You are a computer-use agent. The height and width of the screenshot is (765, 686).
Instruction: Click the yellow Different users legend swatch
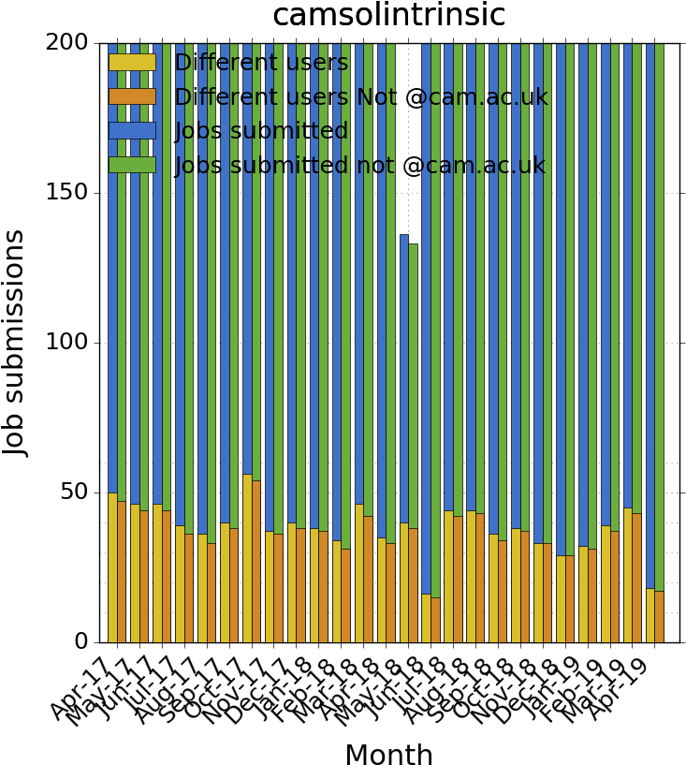point(132,63)
